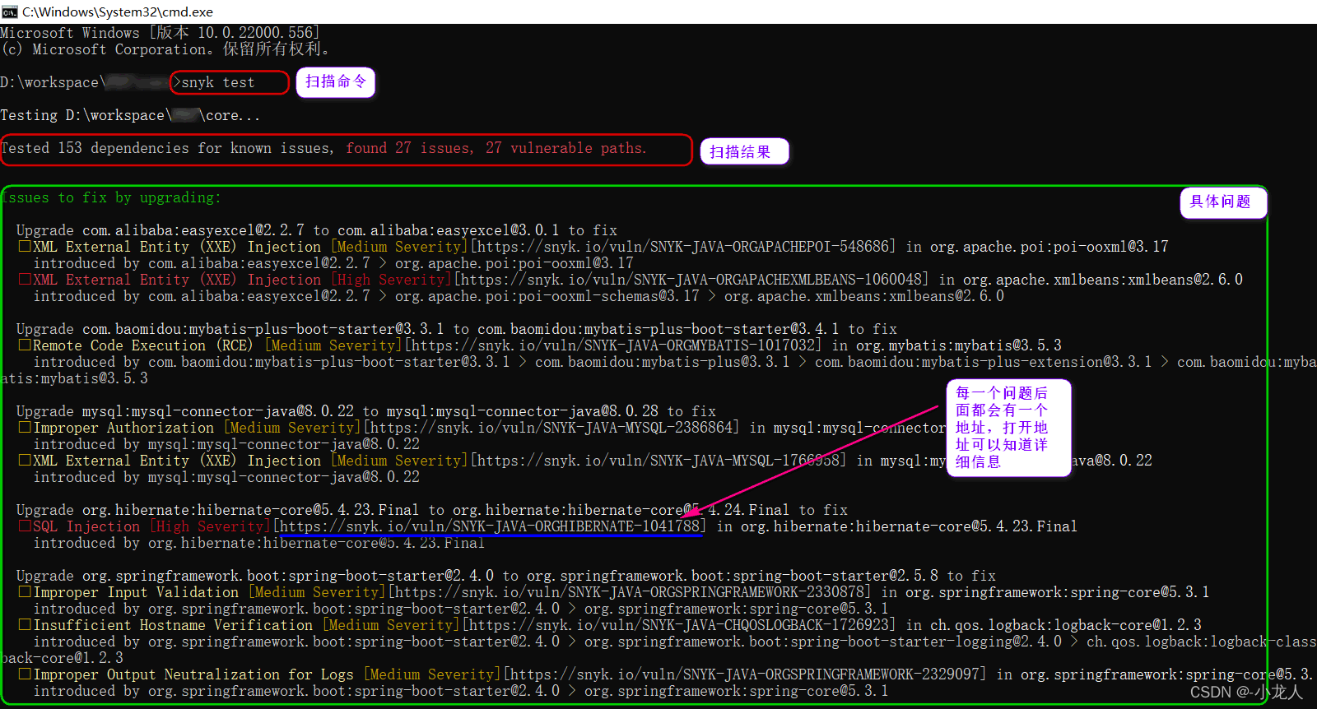Image resolution: width=1317 pixels, height=709 pixels.
Task: Click the 'Remote Code Execution (RCE)' issue title
Action: pyautogui.click(x=143, y=345)
